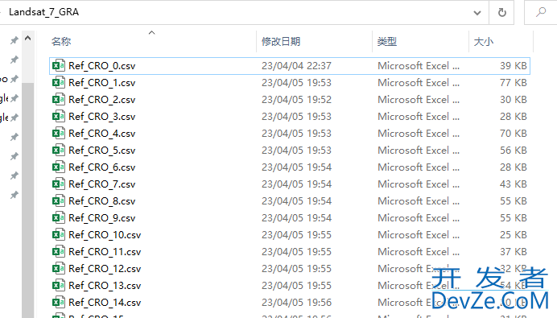
Task: Select Excel icon of Ref_CRO_10.csv
Action: click(59, 235)
